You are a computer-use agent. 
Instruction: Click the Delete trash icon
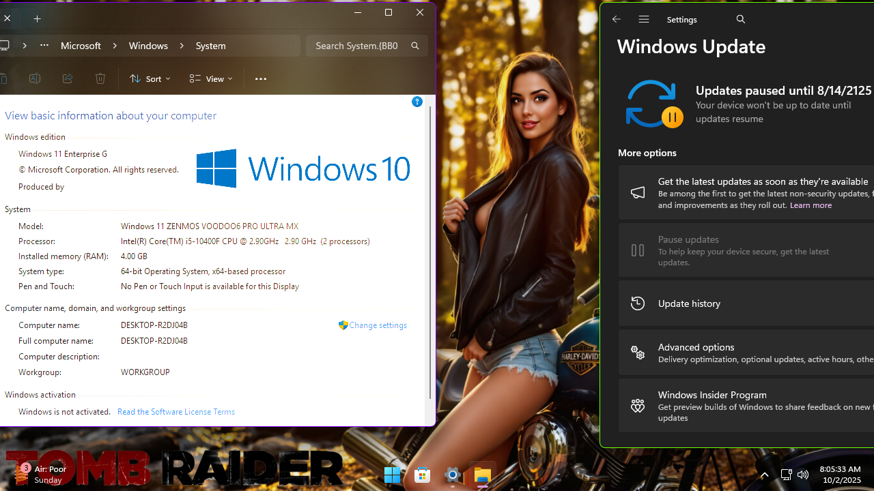click(x=100, y=78)
